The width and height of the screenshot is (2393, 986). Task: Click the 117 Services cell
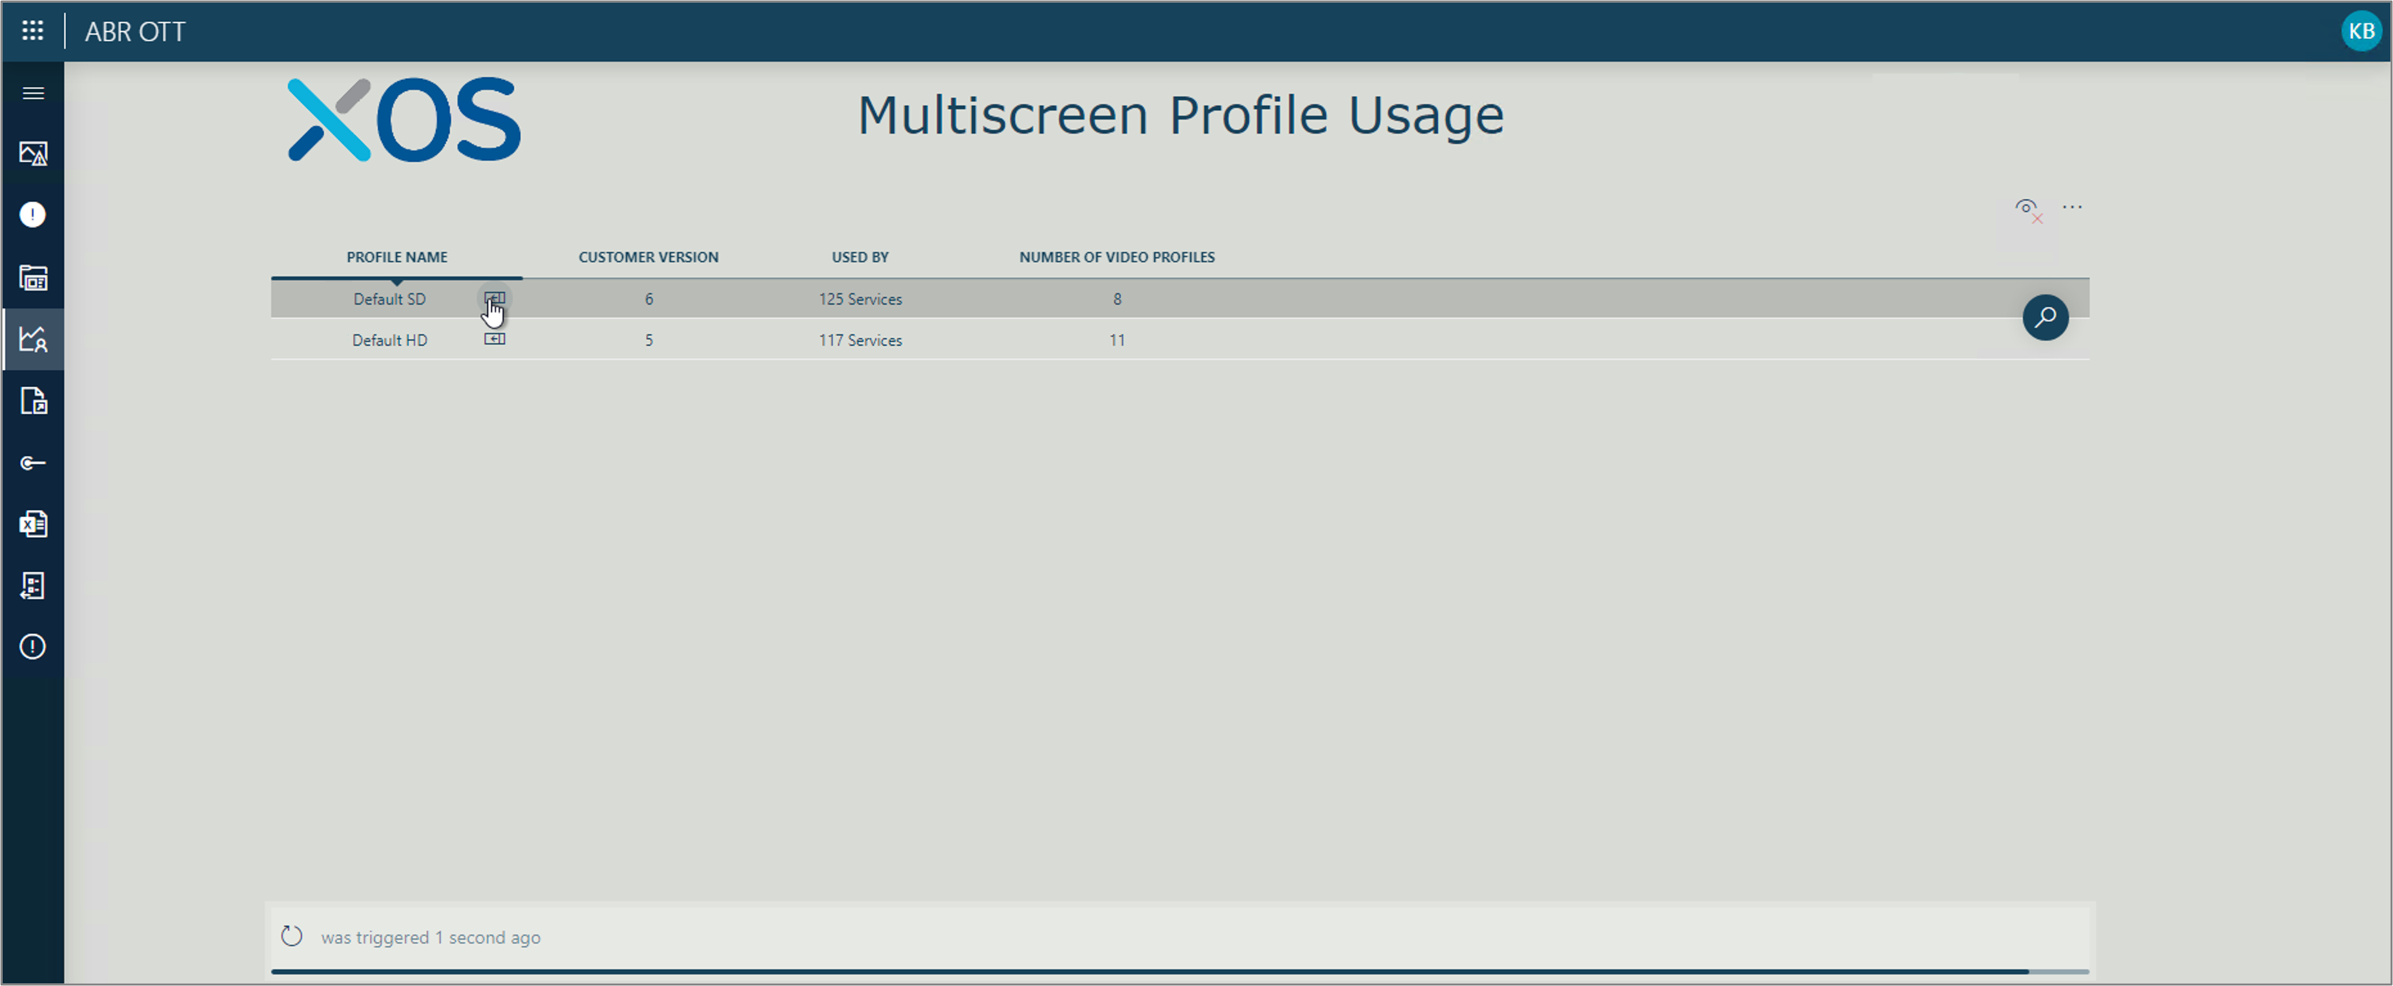pos(860,340)
